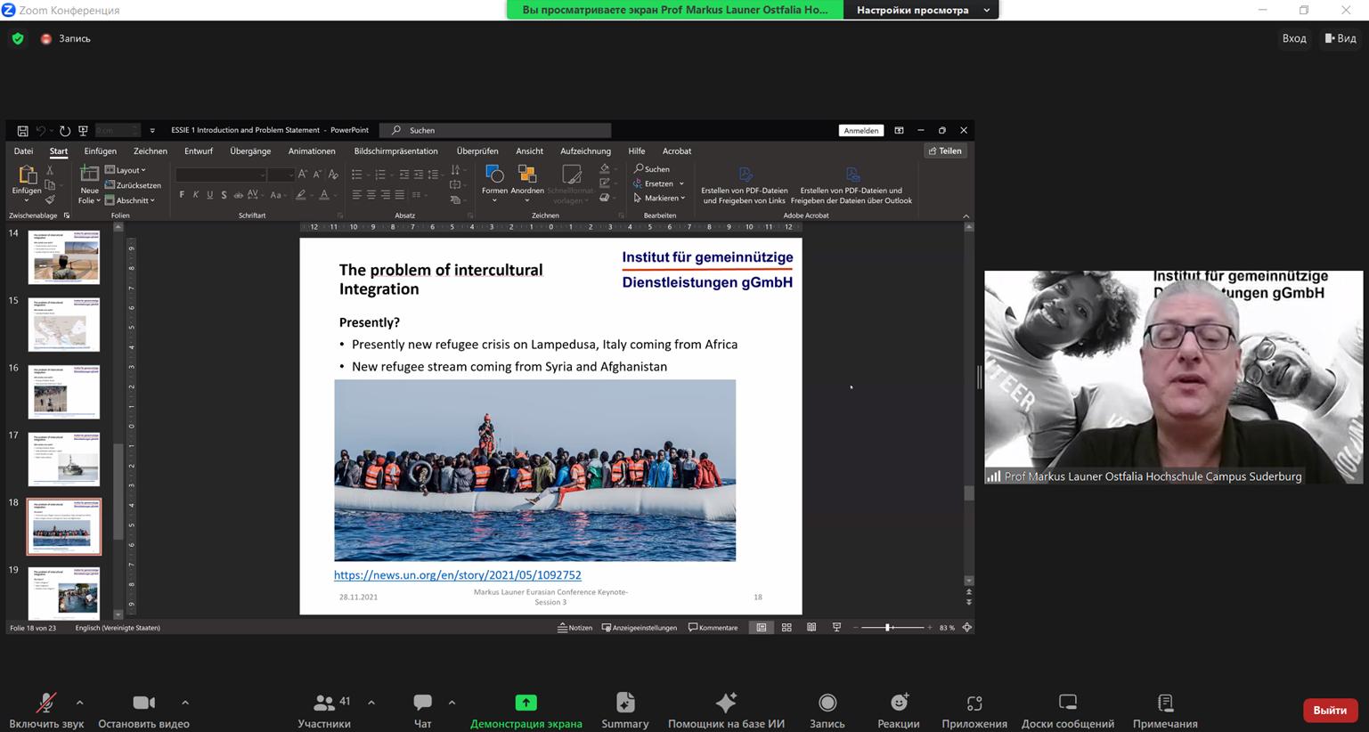
Task: Expand audio options arrow next to microphone
Action: [80, 703]
